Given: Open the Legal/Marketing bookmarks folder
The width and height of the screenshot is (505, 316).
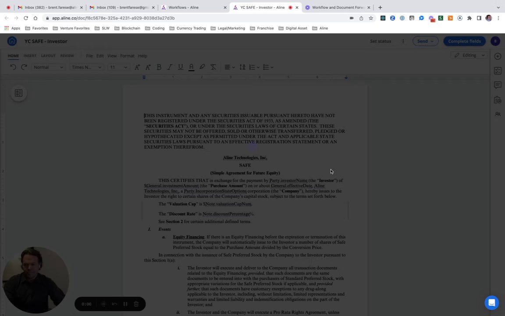Looking at the screenshot, I should click(x=228, y=29).
